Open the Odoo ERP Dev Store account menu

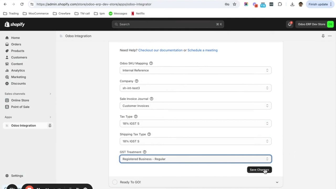[x=315, y=24]
